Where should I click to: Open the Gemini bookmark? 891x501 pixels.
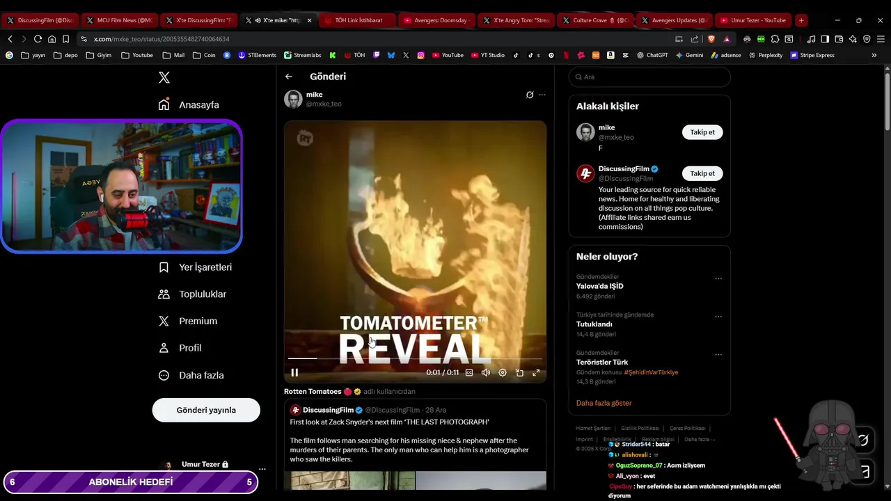tap(689, 55)
